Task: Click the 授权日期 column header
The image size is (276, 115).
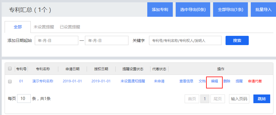Action: click(x=101, y=69)
